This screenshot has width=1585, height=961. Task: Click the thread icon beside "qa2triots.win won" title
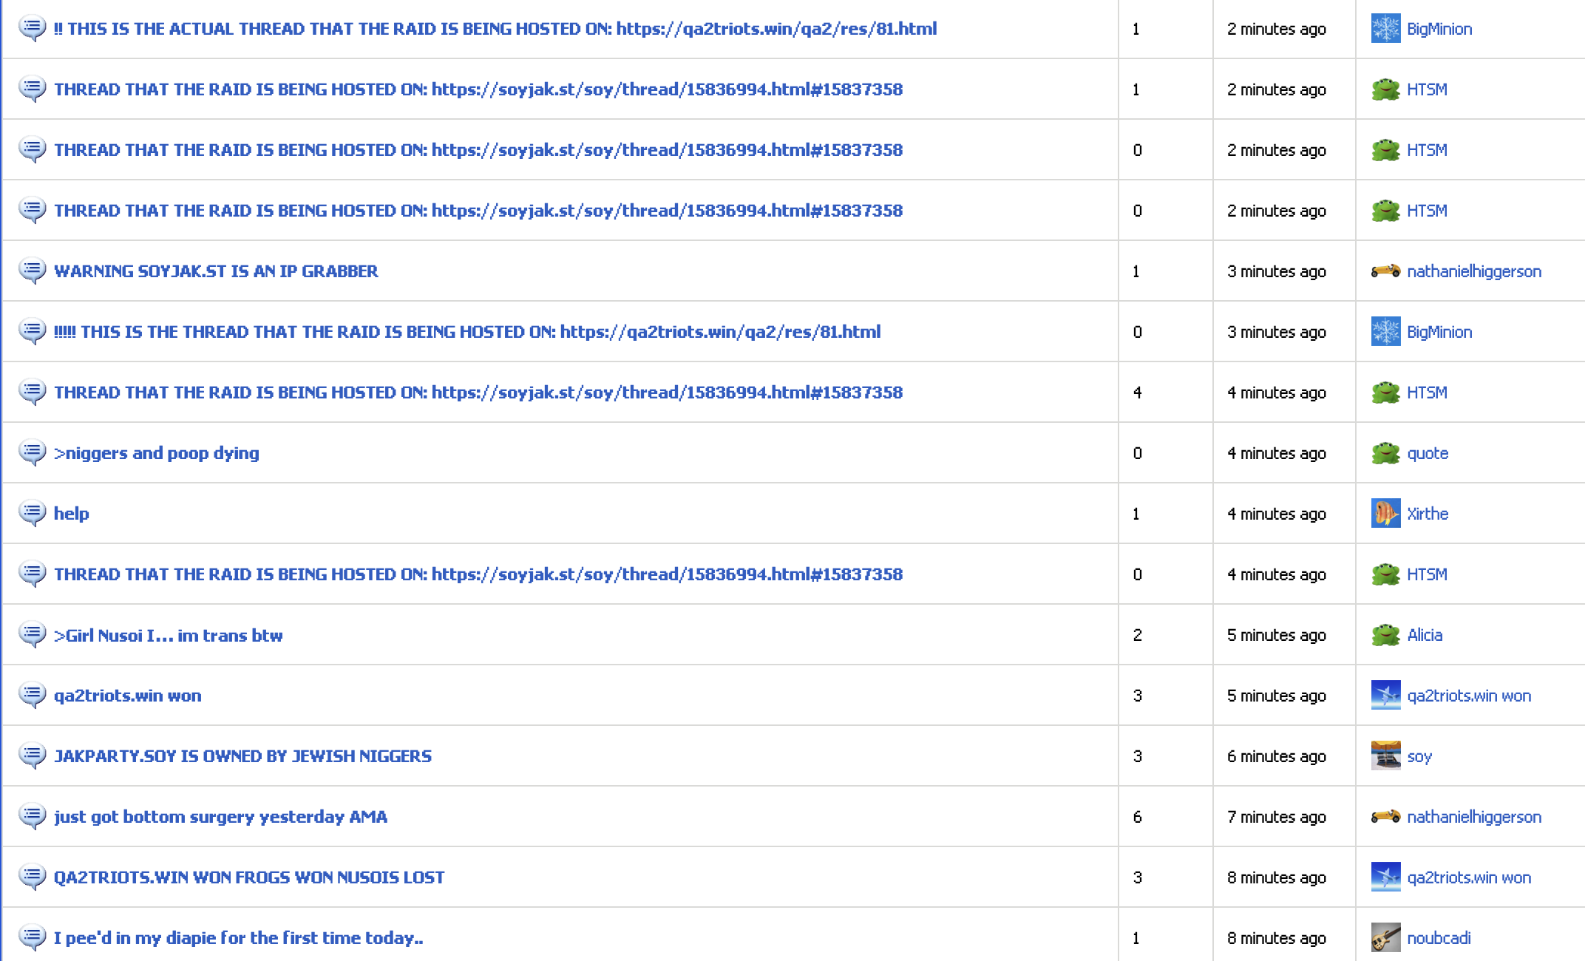32,695
